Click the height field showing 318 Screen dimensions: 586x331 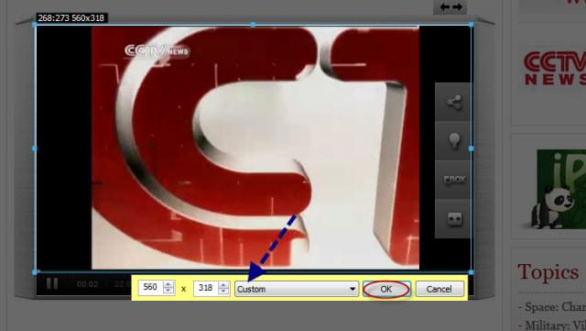click(205, 288)
